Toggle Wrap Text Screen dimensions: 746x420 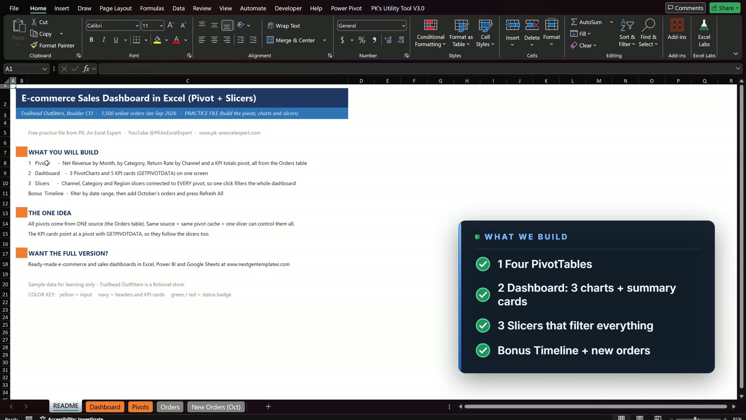point(283,26)
